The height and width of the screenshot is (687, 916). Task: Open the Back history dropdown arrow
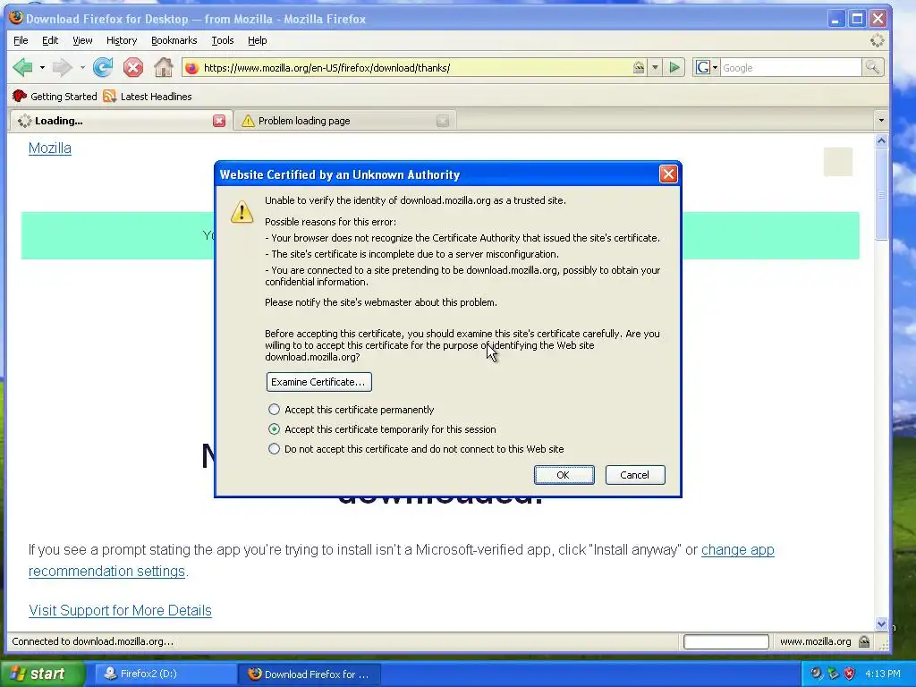(x=42, y=68)
